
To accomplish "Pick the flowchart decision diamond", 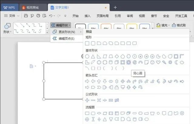I will (99, 113).
